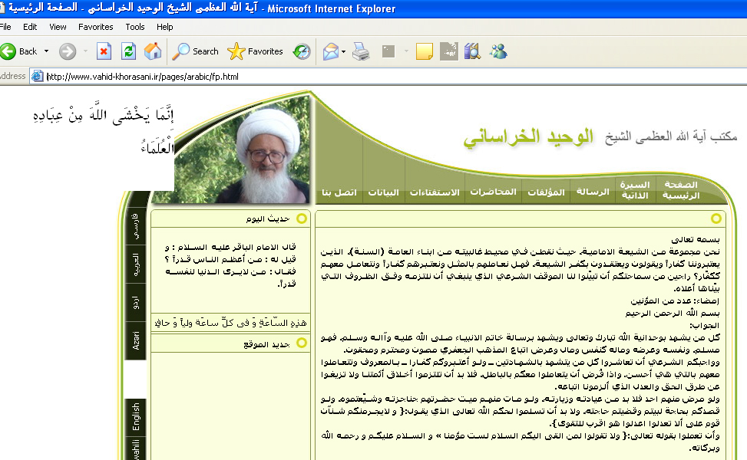
Task: Open the اتصل بنا nav tab
Action: point(339,192)
